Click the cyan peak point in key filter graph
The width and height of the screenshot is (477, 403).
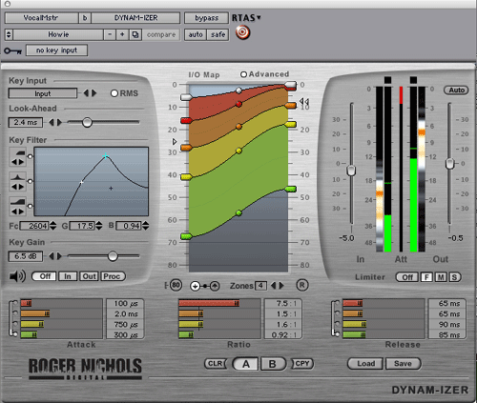[106, 156]
